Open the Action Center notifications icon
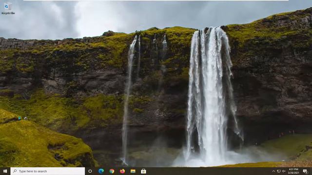Image resolution: width=312 pixels, height=175 pixels. point(305,171)
